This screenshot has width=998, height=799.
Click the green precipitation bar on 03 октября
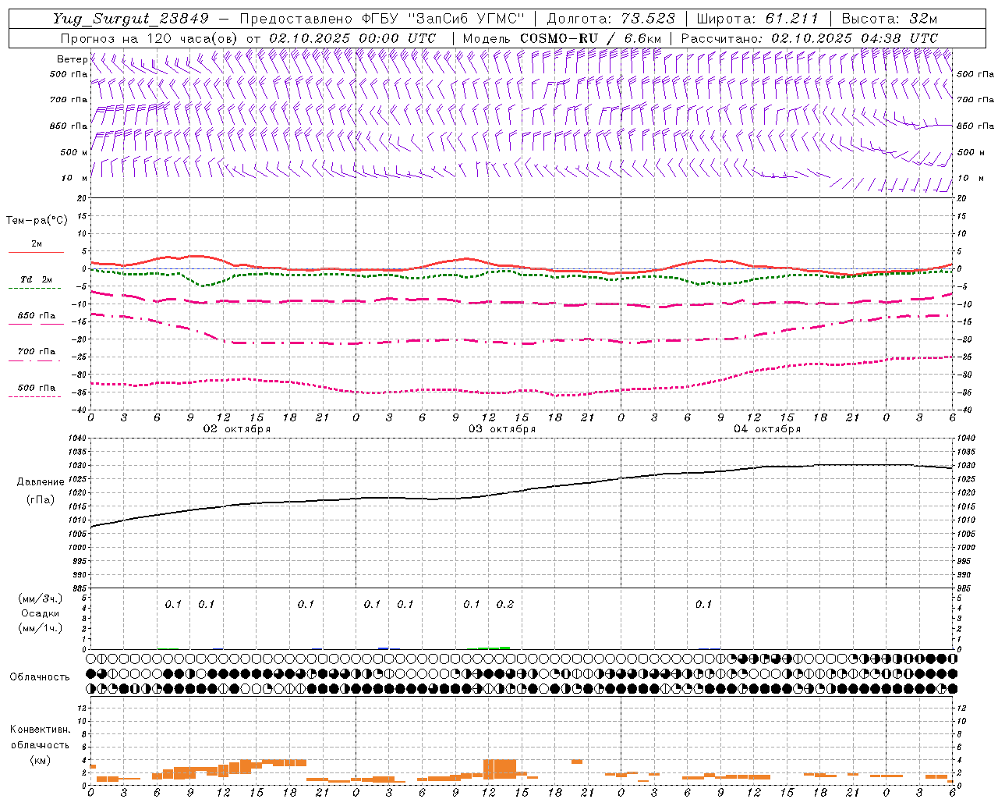pos(494,648)
